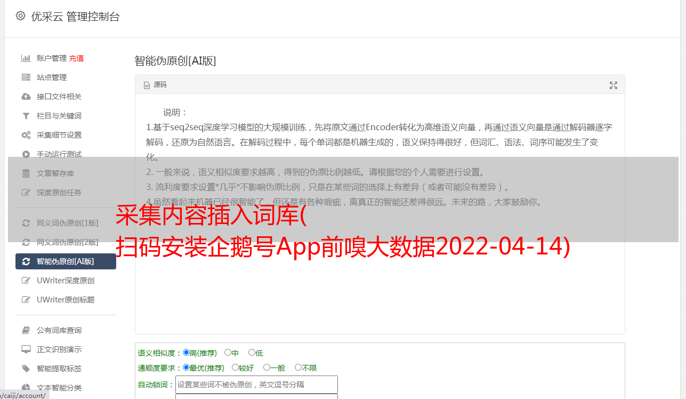Click the bar chart icon next to 账户管理
The image size is (686, 399).
(x=26, y=58)
